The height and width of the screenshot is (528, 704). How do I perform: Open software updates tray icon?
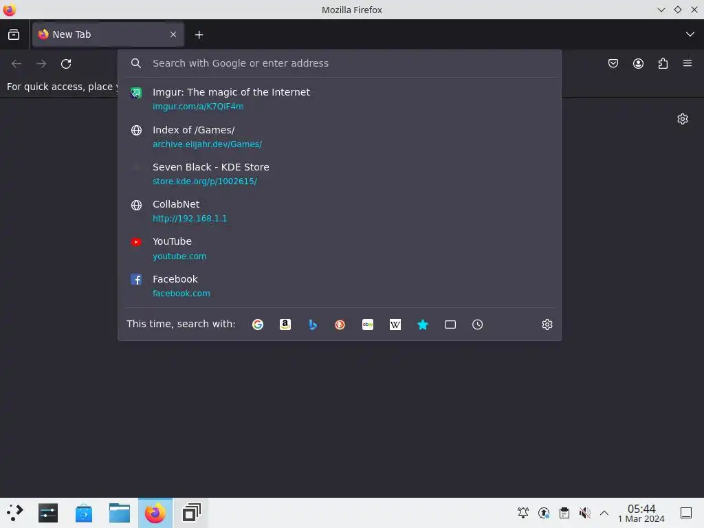(544, 513)
